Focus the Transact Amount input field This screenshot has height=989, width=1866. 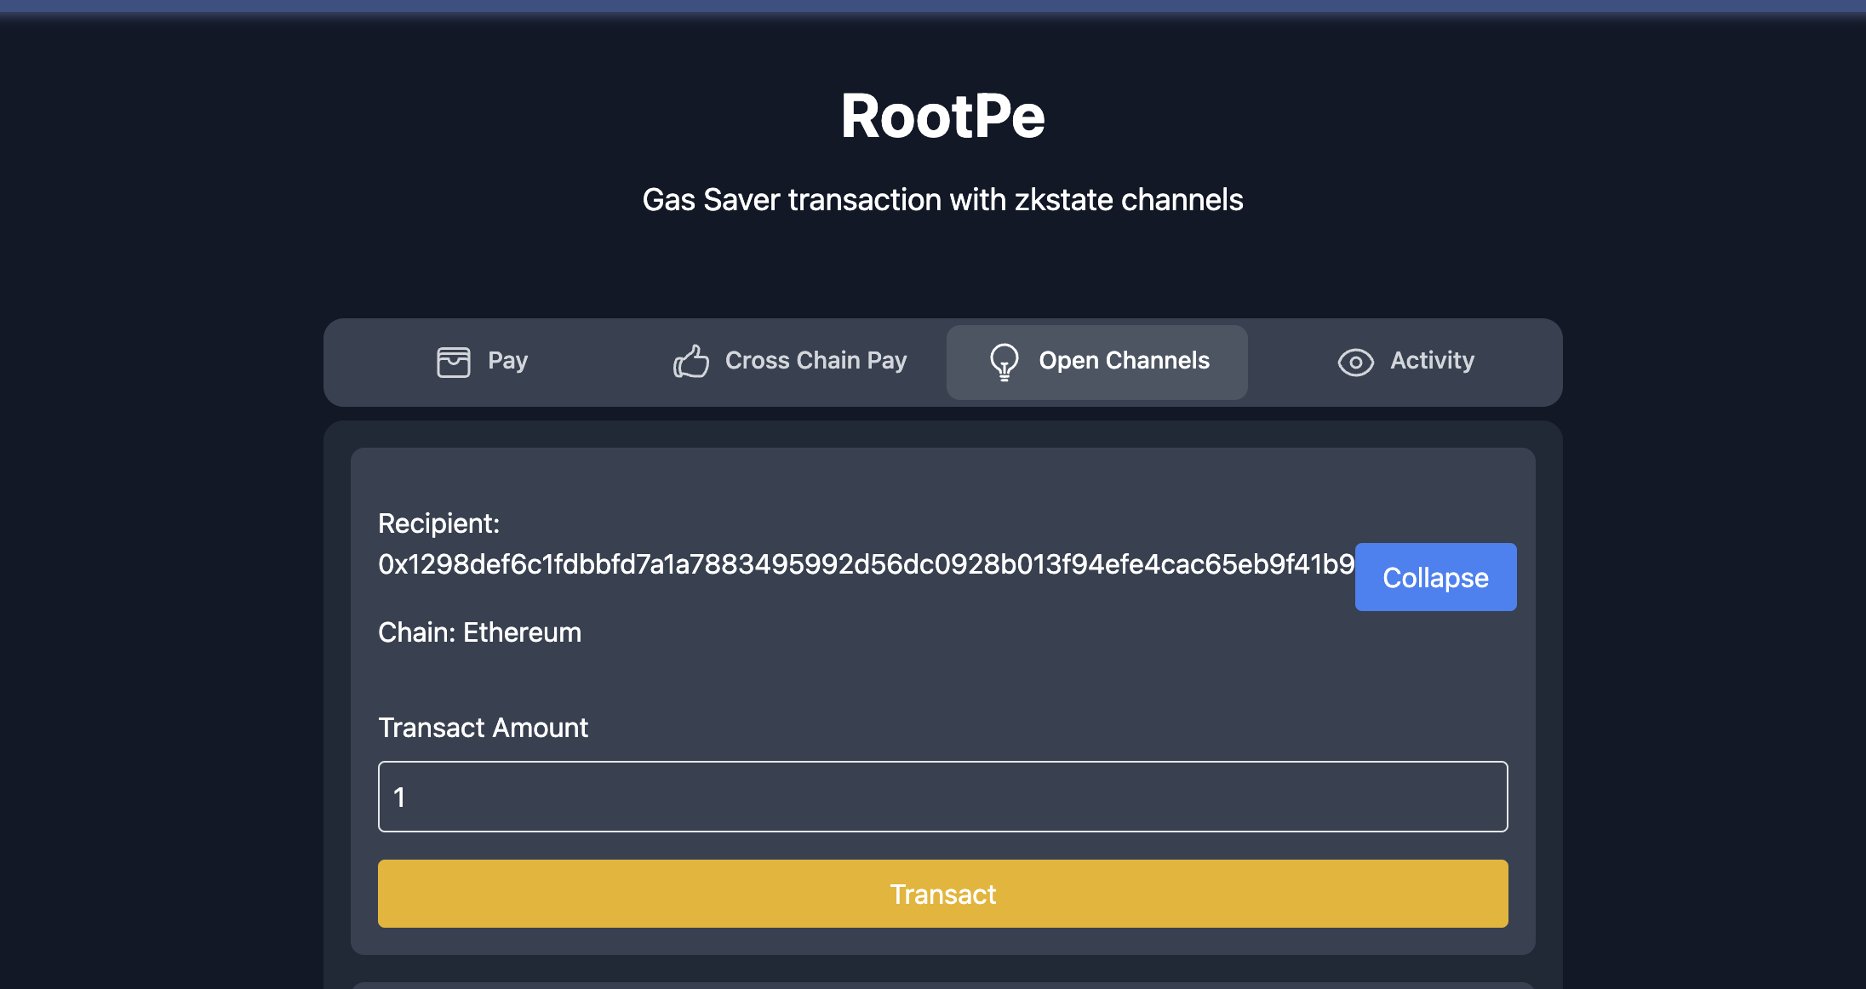pos(943,797)
